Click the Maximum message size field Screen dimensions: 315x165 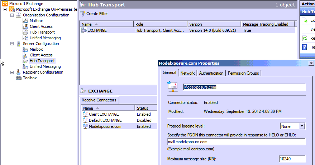click(x=292, y=159)
